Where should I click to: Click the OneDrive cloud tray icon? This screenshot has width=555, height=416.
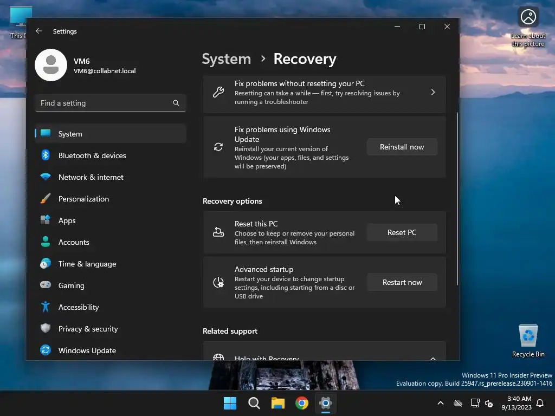click(x=458, y=403)
